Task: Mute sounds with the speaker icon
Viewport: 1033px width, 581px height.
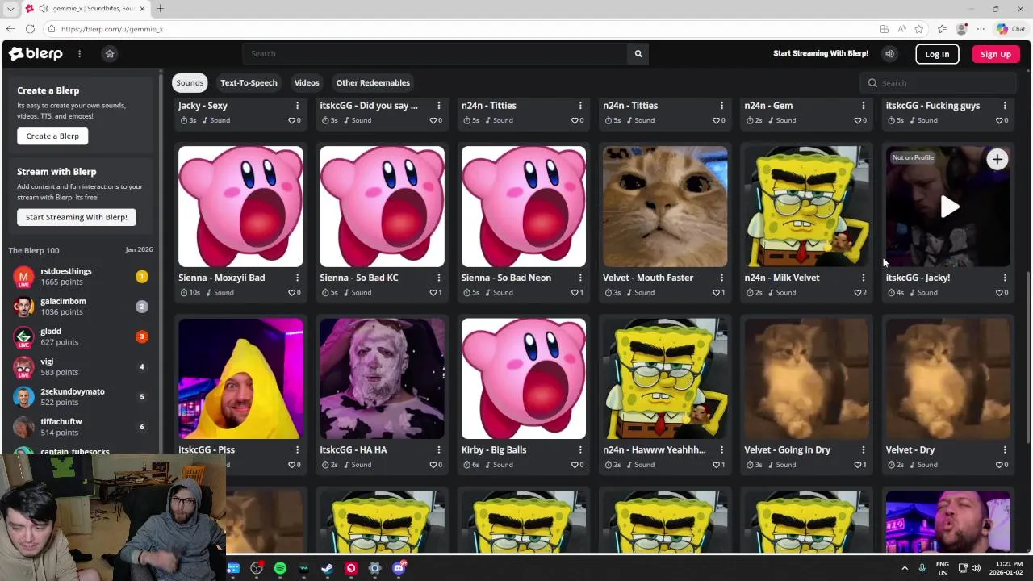Action: click(x=889, y=53)
